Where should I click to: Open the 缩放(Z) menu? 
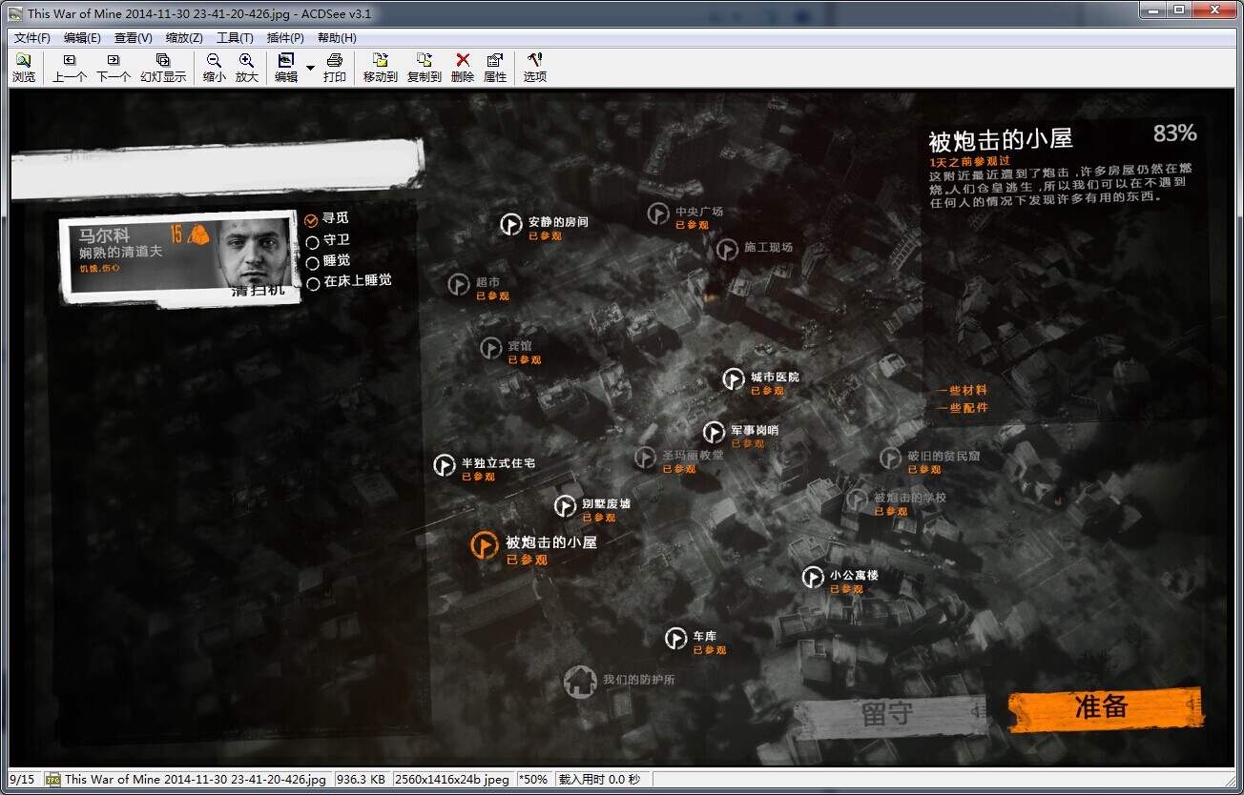[184, 38]
